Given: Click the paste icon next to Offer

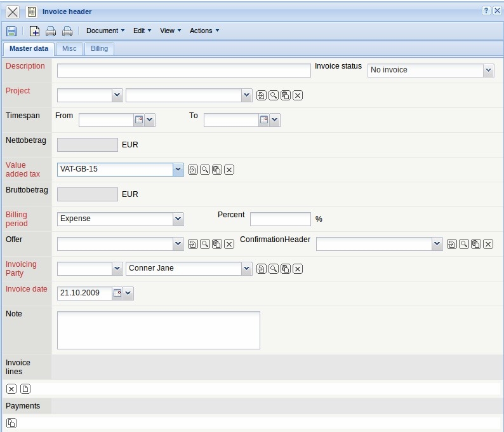Looking at the screenshot, I should [217, 244].
